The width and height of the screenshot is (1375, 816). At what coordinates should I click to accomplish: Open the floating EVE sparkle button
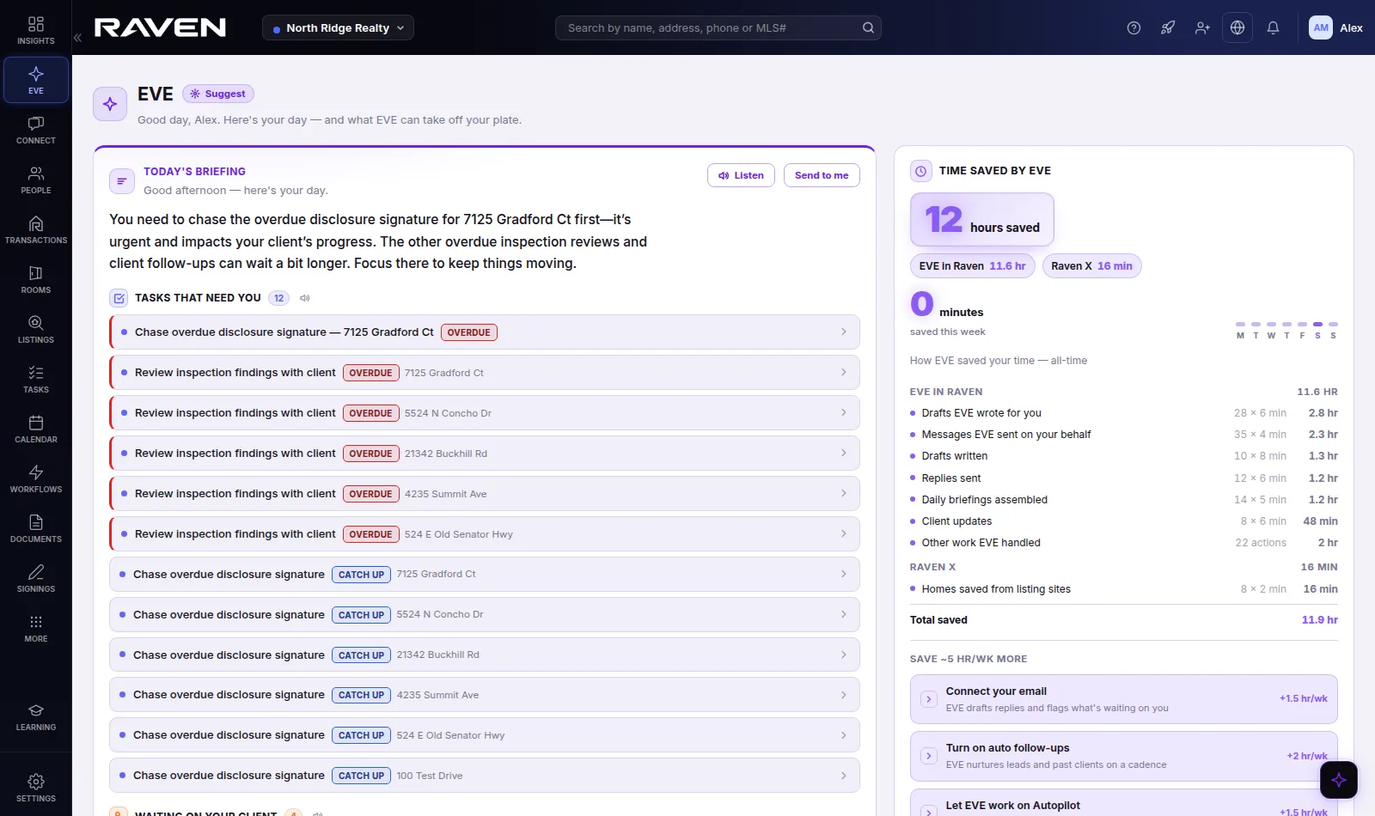(x=1338, y=780)
